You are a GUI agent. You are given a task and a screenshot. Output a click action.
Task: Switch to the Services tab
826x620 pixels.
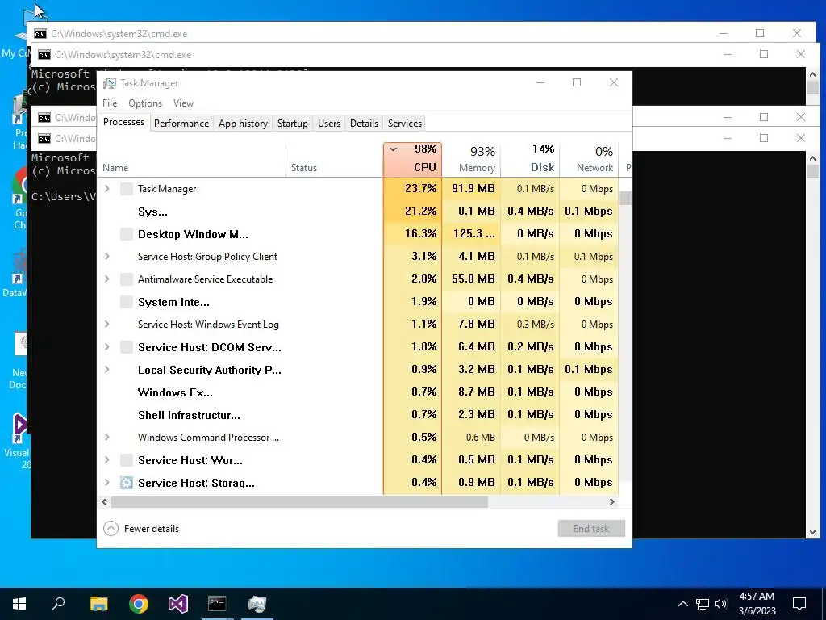point(405,124)
